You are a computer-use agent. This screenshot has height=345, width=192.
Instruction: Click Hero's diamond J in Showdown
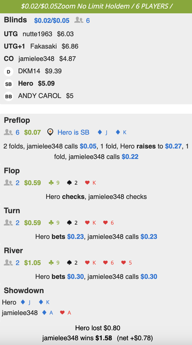click(x=26, y=303)
